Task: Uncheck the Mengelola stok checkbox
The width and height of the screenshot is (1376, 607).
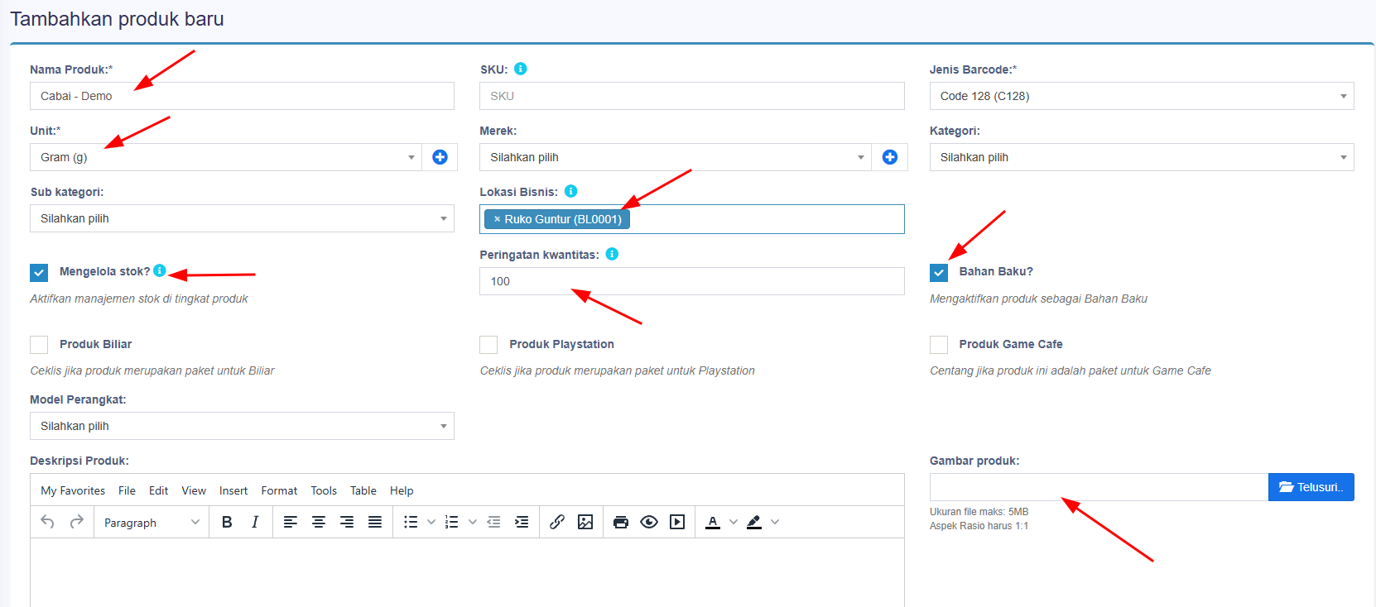Action: click(39, 272)
